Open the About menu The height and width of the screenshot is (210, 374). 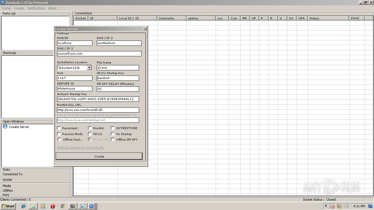(x=53, y=8)
